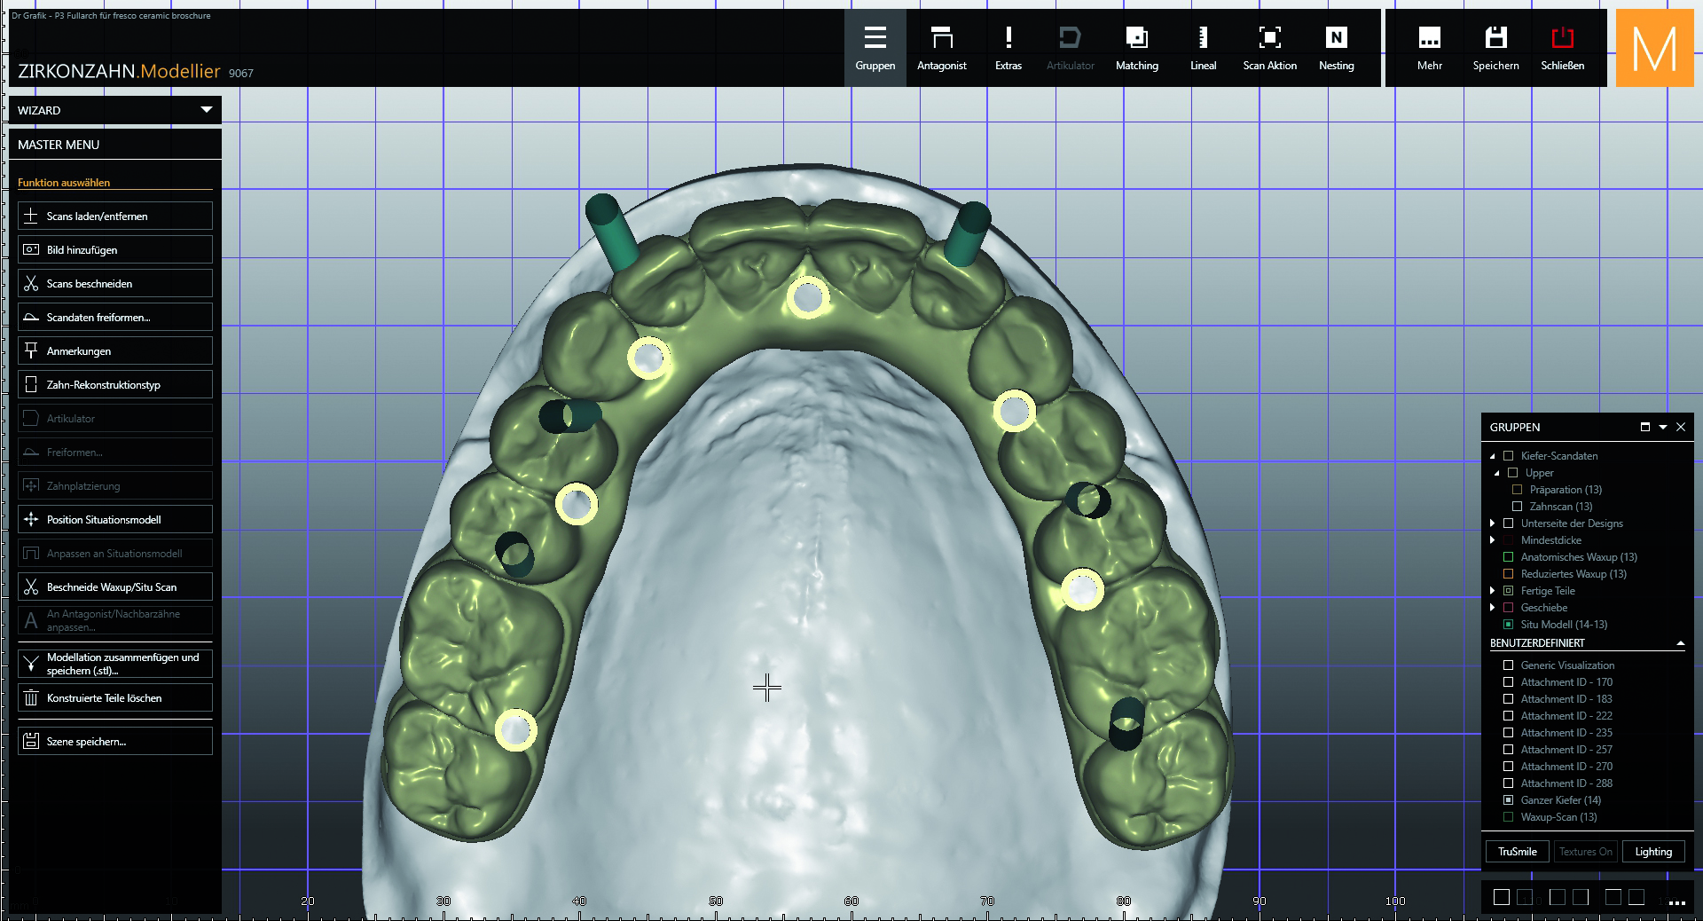1703x921 pixels.
Task: Open Anpassen an Situationsmodell function
Action: pos(115,553)
